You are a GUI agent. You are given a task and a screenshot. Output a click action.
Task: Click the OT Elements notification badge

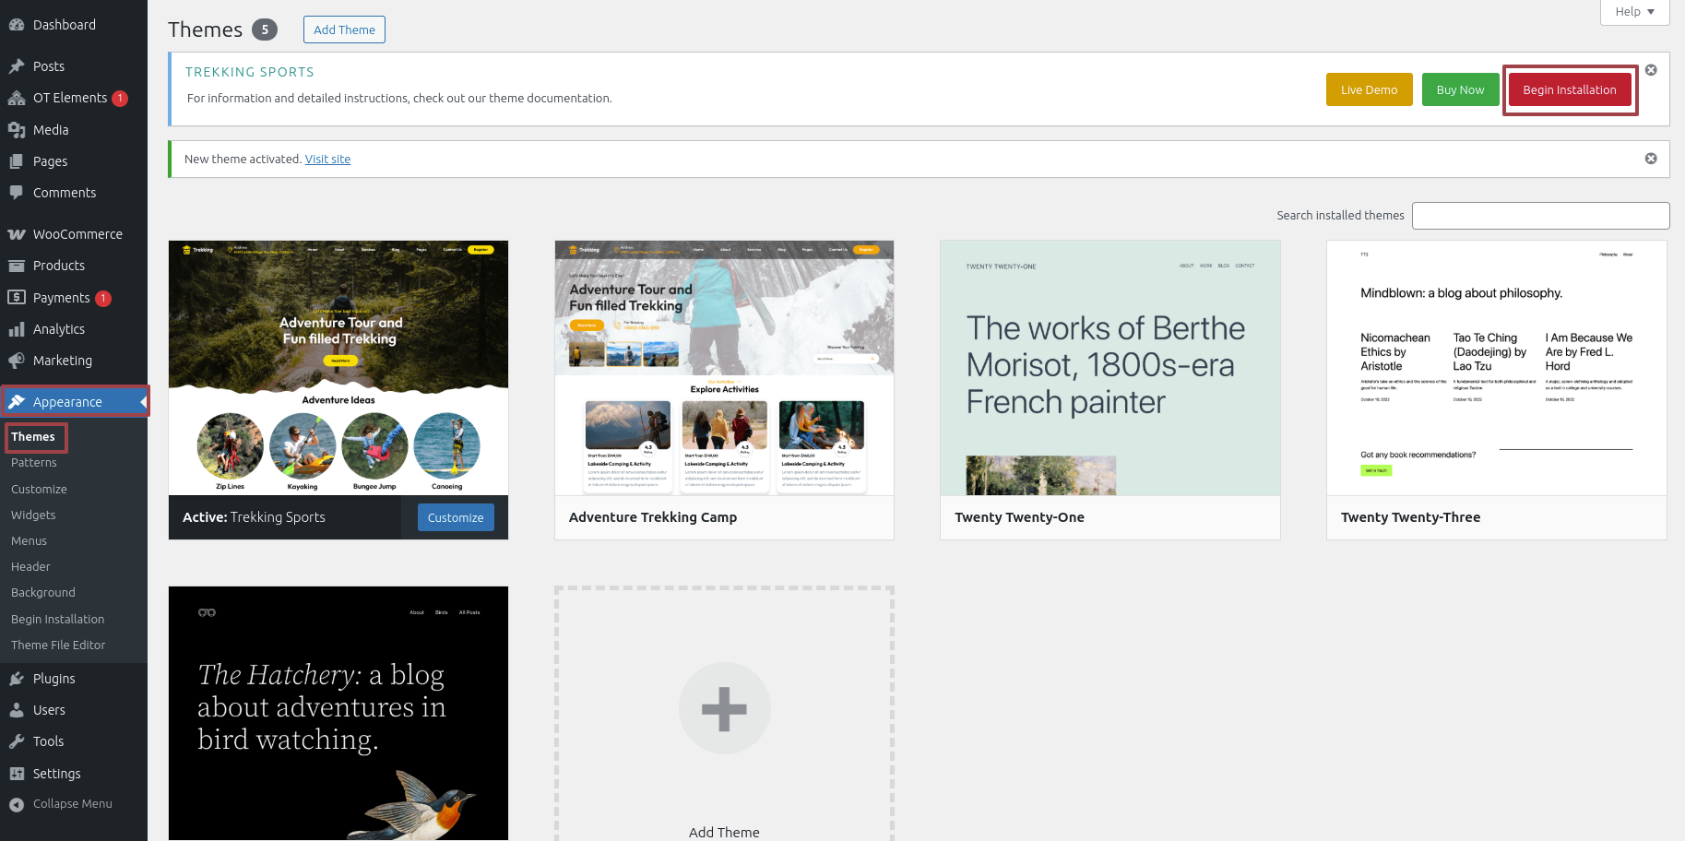click(x=120, y=99)
